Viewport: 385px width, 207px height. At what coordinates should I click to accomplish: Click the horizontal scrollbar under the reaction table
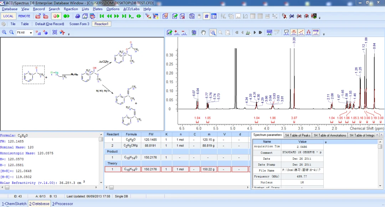tap(177, 187)
